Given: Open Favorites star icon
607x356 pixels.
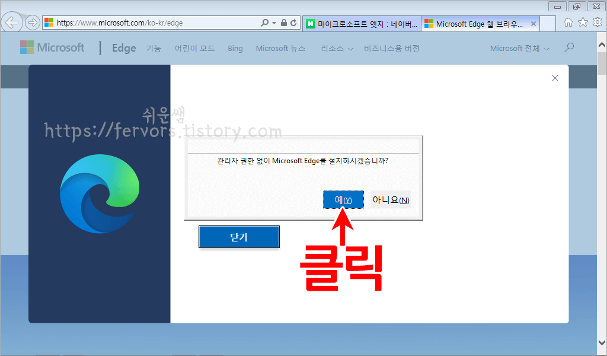Looking at the screenshot, I should [583, 22].
